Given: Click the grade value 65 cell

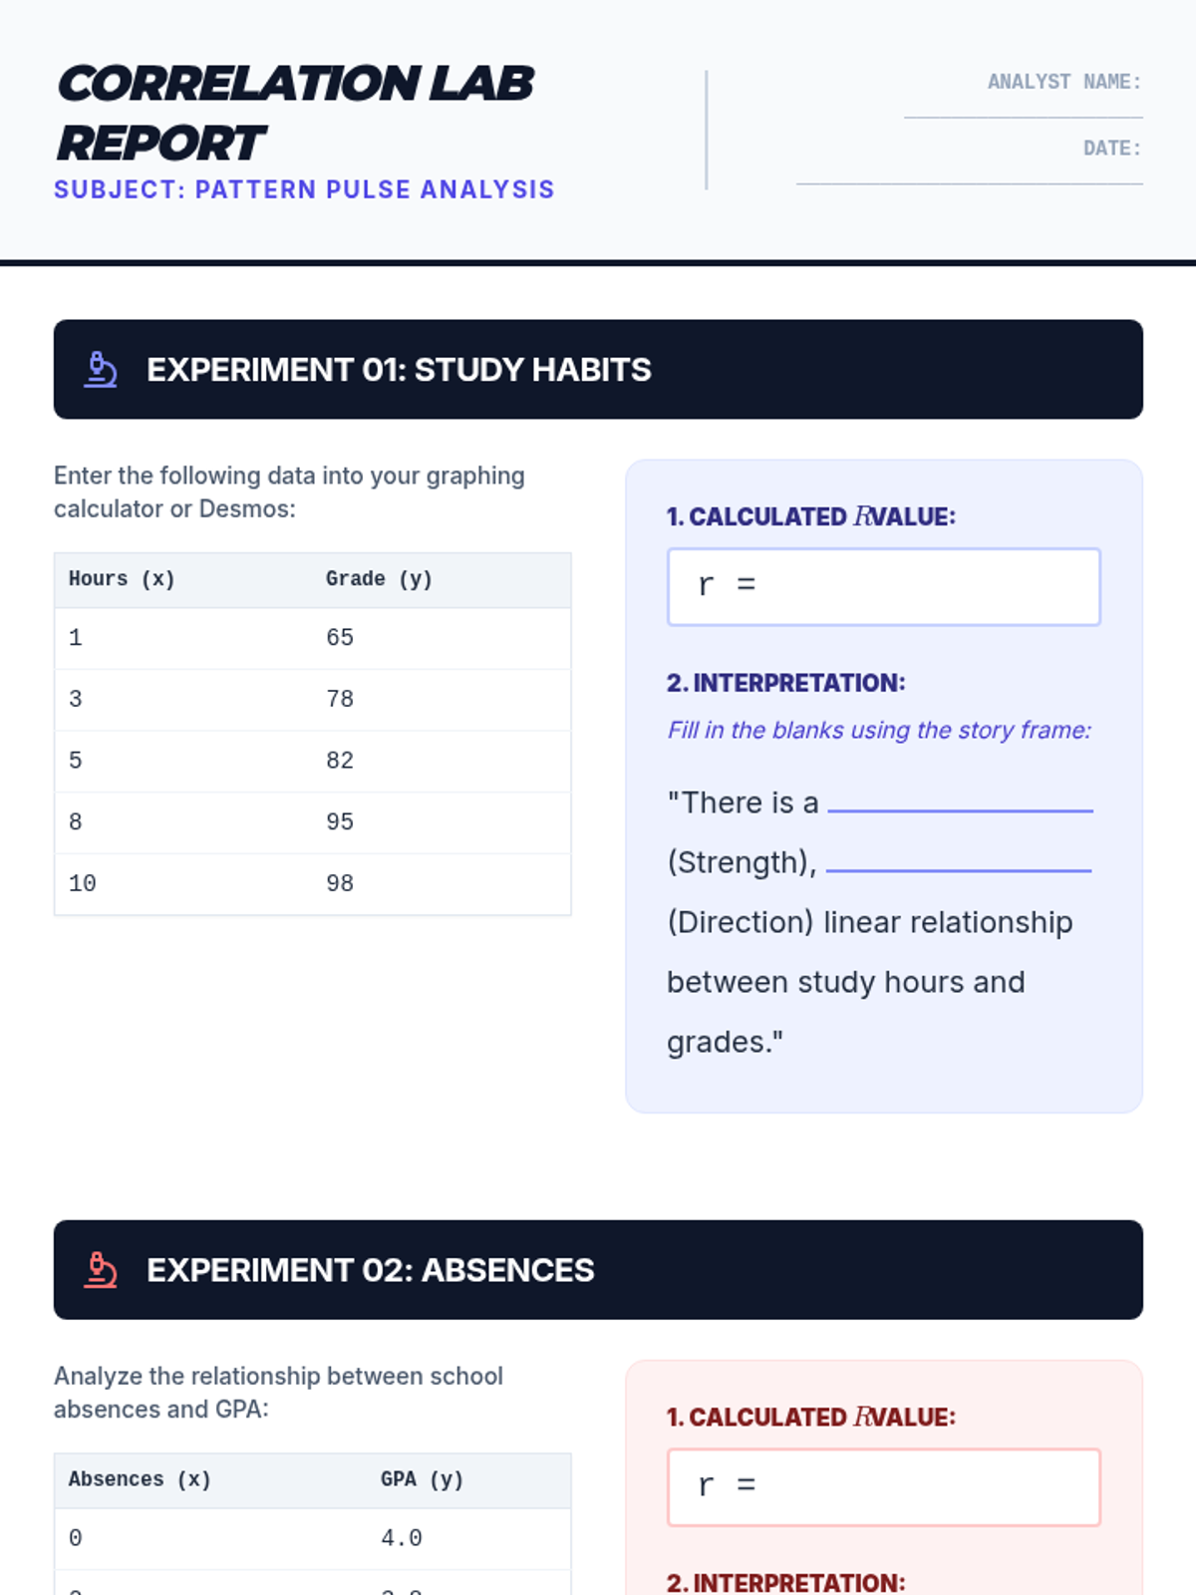Looking at the screenshot, I should [x=340, y=638].
